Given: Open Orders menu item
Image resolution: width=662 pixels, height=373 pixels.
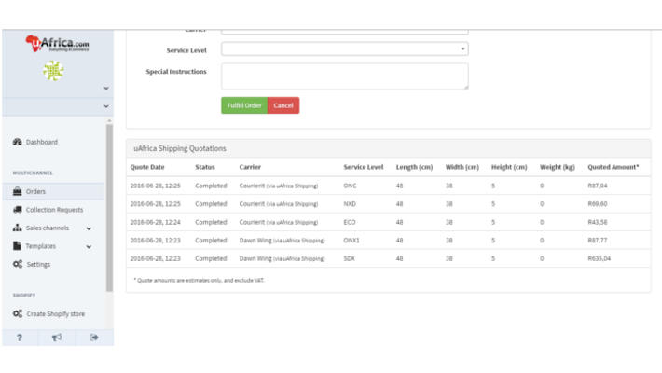Looking at the screenshot, I should [35, 191].
